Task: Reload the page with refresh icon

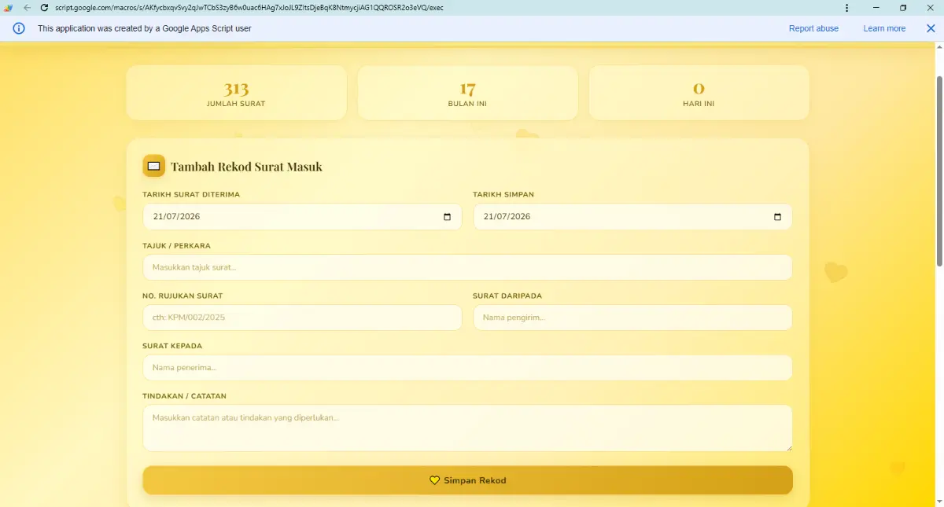Action: pyautogui.click(x=44, y=7)
